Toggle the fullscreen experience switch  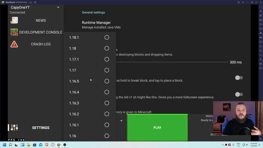coord(239,94)
